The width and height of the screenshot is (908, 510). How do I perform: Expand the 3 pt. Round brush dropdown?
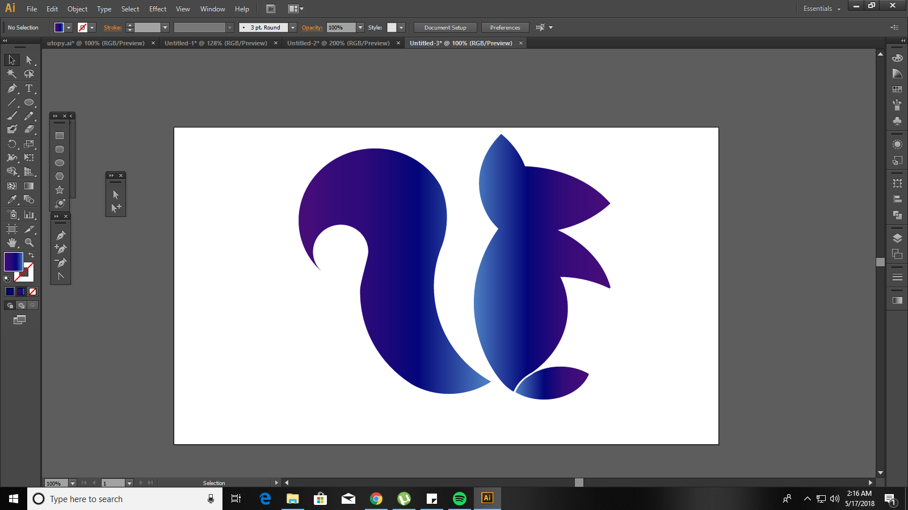[293, 28]
